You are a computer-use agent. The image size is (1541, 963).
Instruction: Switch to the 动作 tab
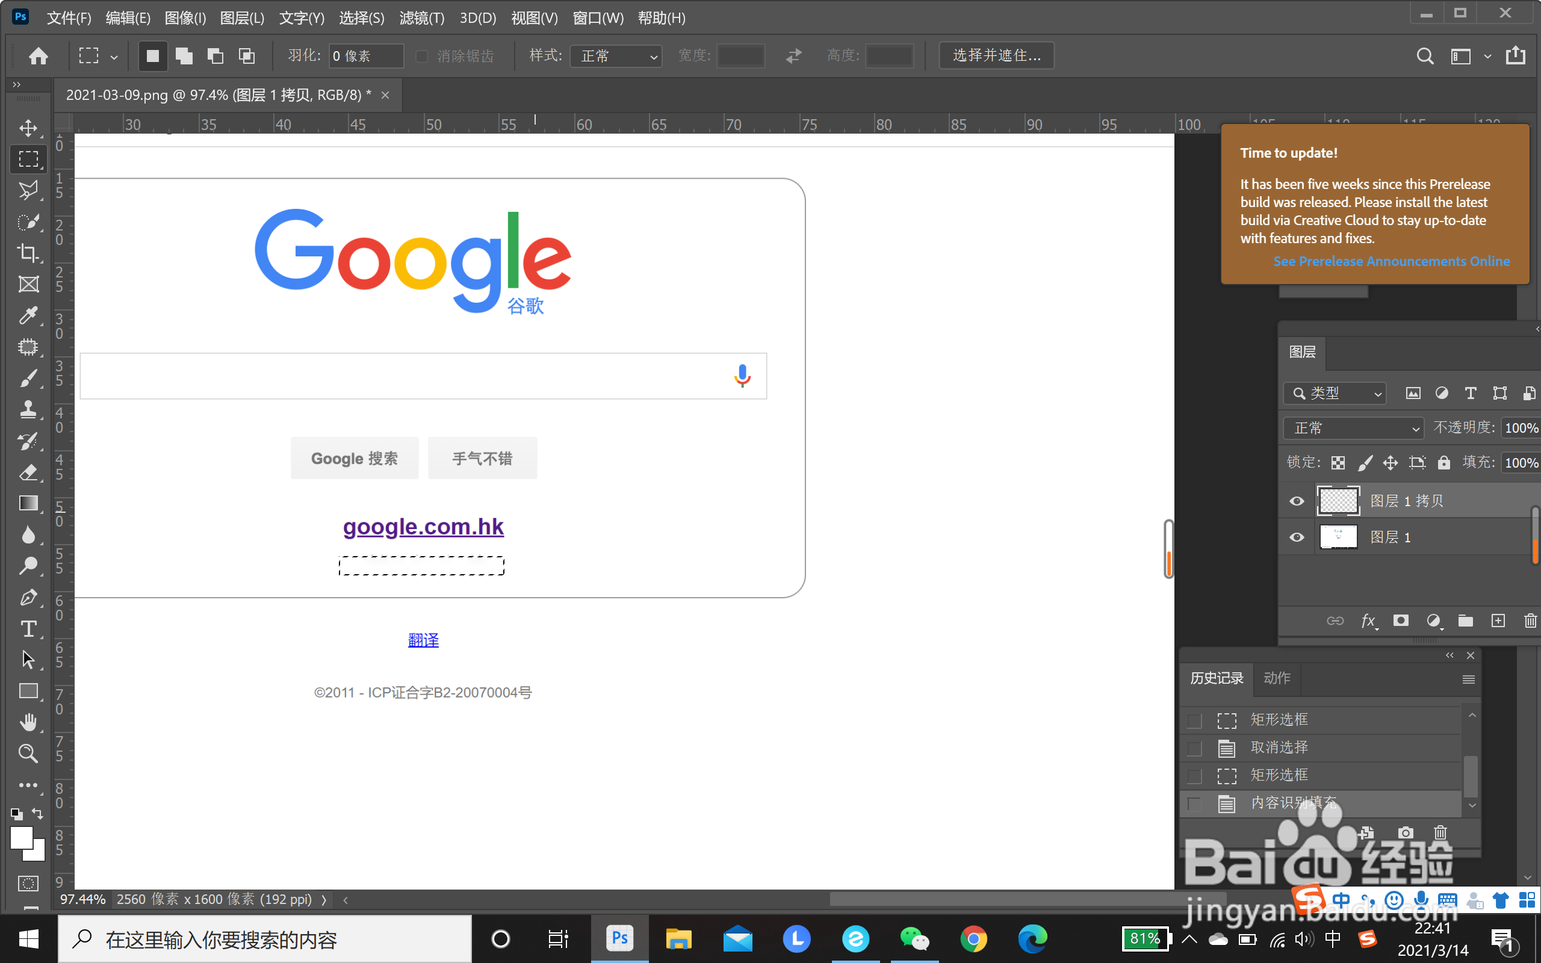[x=1277, y=678]
